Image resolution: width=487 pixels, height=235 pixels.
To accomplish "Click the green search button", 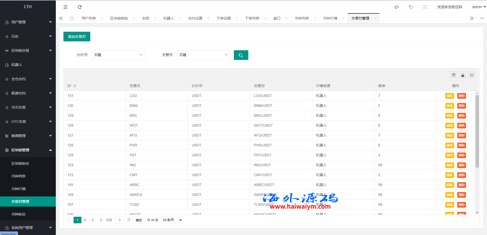I will 241,55.
